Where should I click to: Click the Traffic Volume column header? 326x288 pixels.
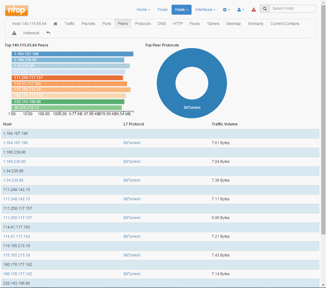[225, 124]
